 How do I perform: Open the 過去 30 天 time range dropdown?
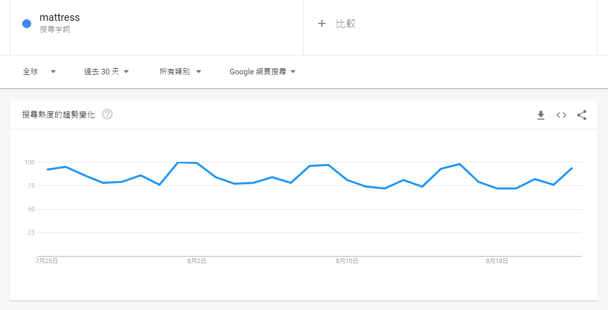[x=106, y=72]
